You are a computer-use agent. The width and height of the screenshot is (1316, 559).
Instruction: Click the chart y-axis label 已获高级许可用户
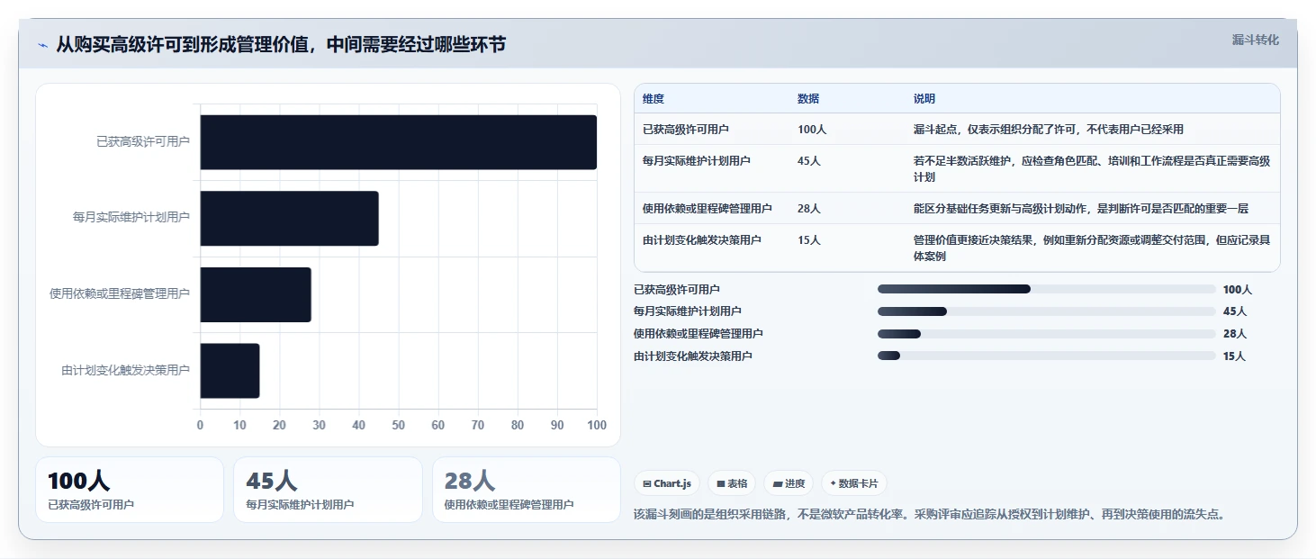pos(143,142)
